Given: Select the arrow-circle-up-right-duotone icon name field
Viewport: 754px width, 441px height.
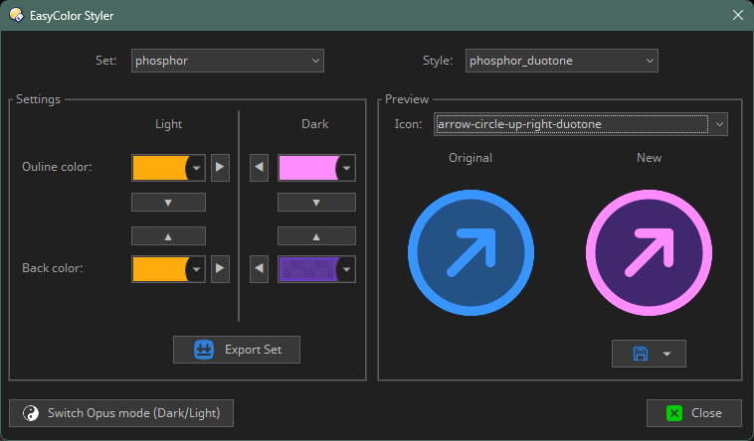Looking at the screenshot, I should click(572, 124).
